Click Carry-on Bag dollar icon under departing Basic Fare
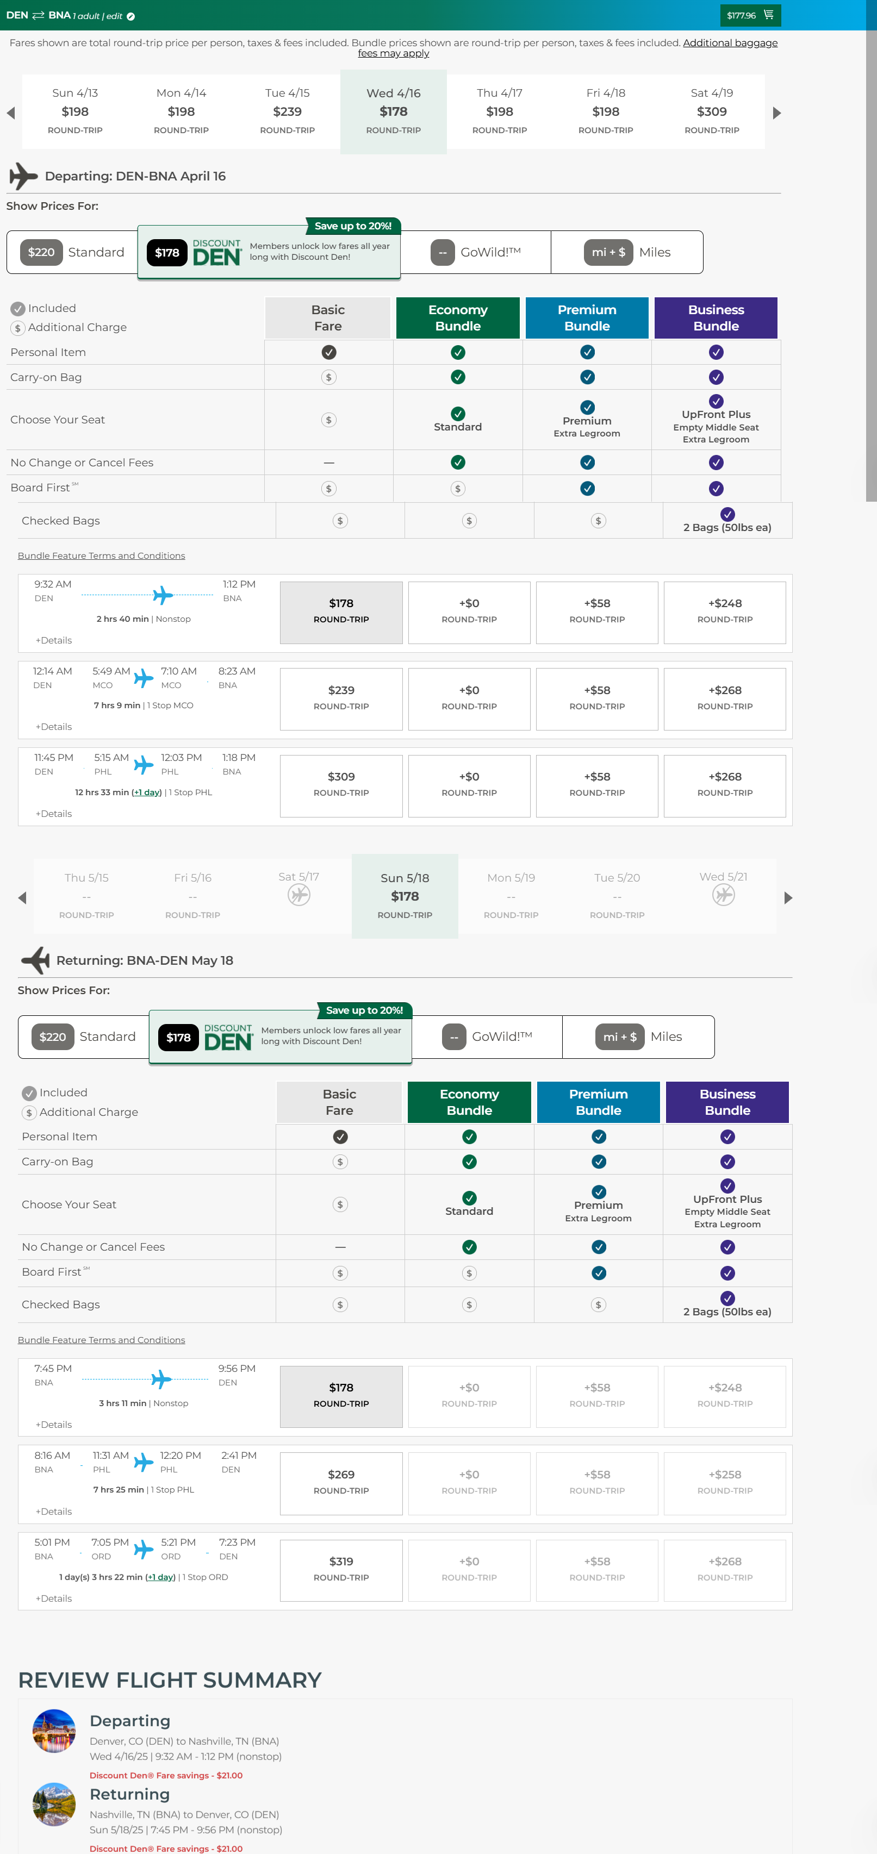 (x=329, y=377)
